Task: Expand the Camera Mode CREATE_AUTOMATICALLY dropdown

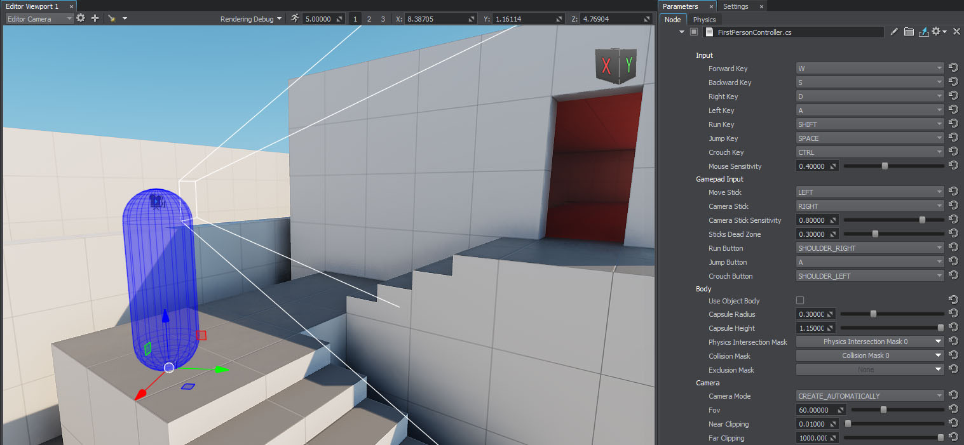Action: click(x=869, y=395)
